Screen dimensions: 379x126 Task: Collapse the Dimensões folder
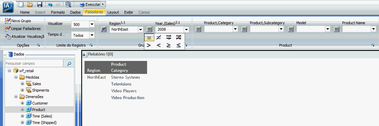pyautogui.click(x=16, y=97)
